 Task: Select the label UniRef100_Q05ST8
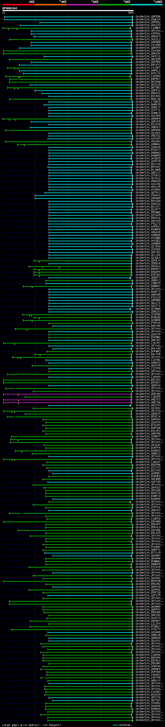[148, 161]
